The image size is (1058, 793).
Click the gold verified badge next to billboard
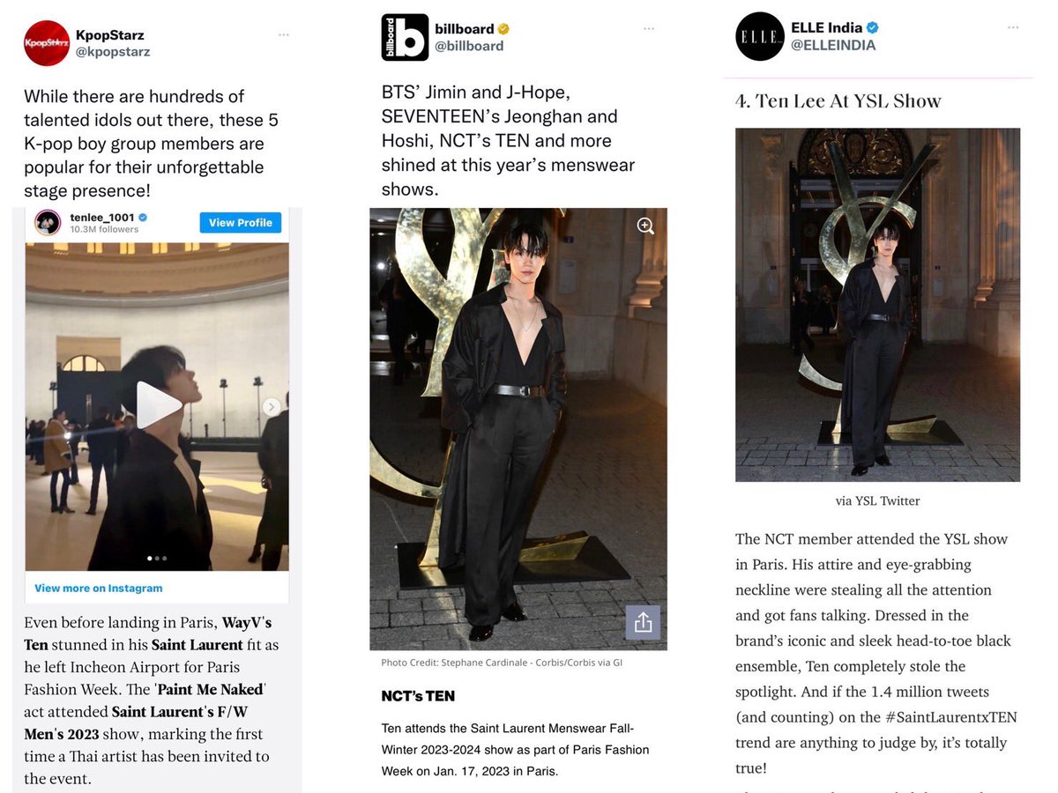point(503,28)
